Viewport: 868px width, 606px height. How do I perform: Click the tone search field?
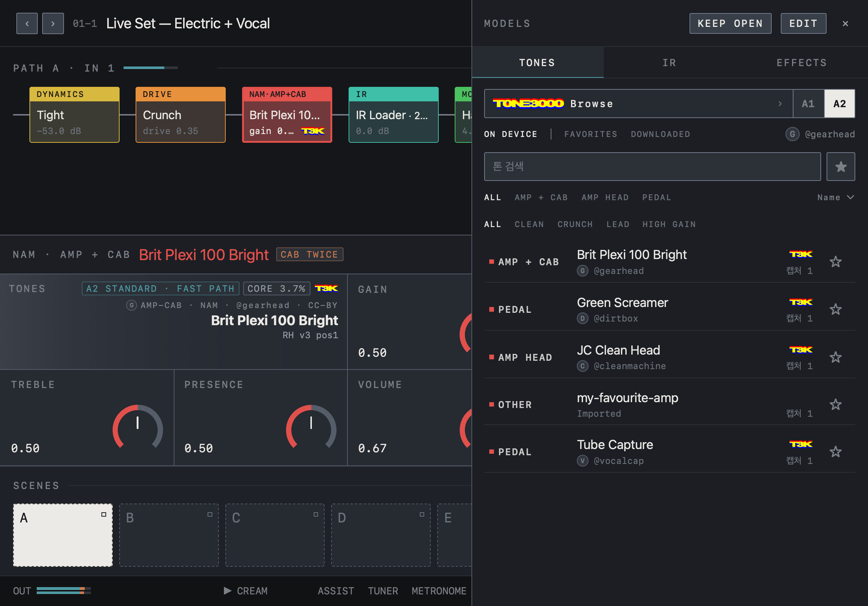[652, 167]
